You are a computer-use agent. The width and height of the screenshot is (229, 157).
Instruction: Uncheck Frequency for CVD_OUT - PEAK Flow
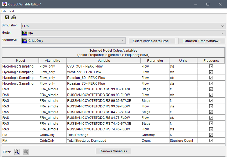212,66
